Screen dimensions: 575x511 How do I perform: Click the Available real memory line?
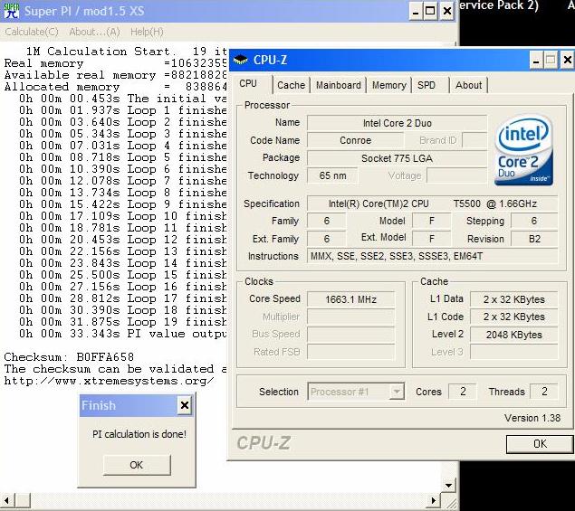coord(116,75)
